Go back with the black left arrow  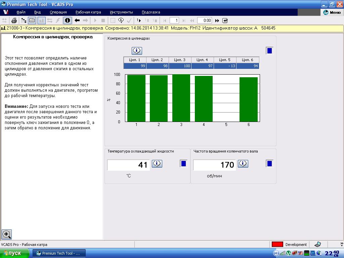coord(77,20)
